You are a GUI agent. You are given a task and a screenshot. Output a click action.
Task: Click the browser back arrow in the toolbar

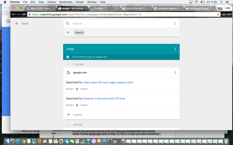[14, 14]
